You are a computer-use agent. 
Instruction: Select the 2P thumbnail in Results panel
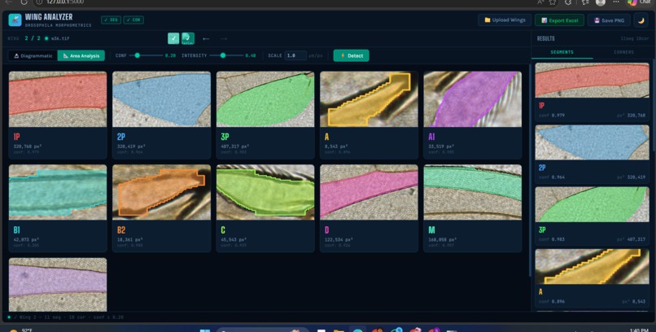pyautogui.click(x=593, y=142)
